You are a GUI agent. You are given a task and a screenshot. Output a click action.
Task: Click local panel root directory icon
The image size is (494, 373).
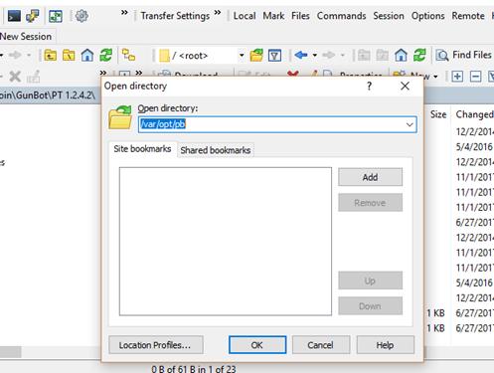[x=69, y=55]
